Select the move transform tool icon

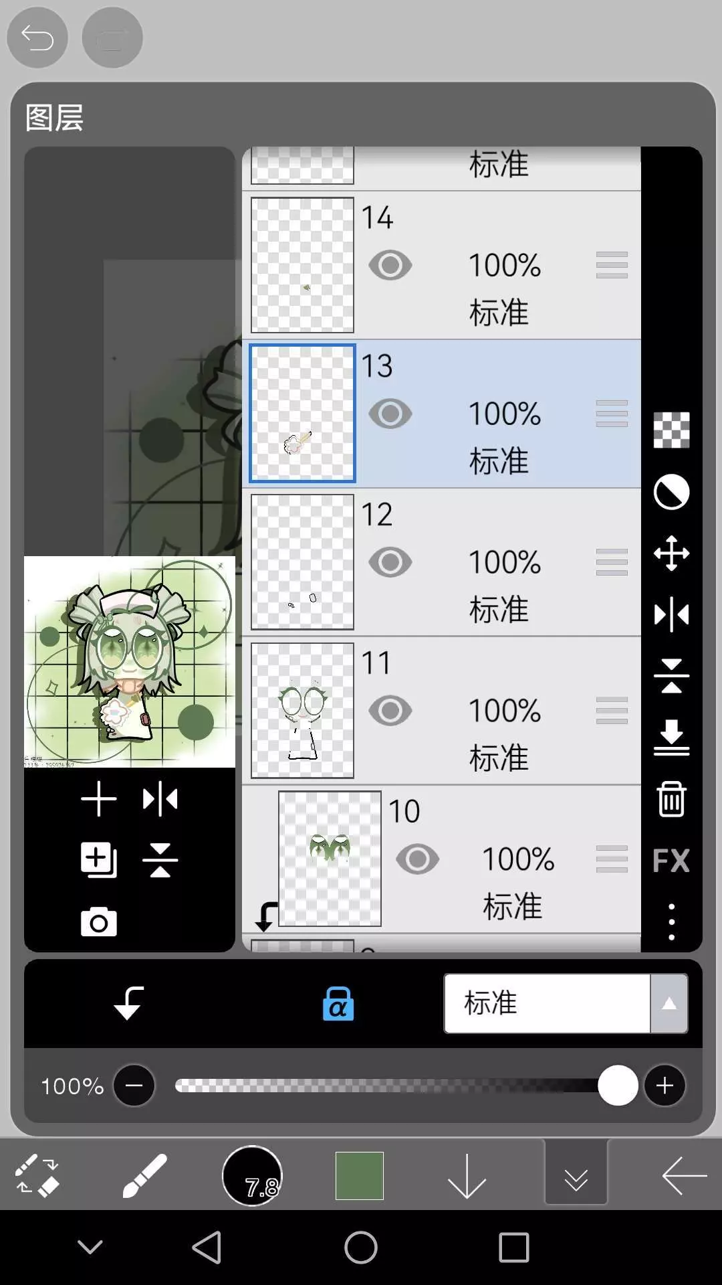point(671,553)
